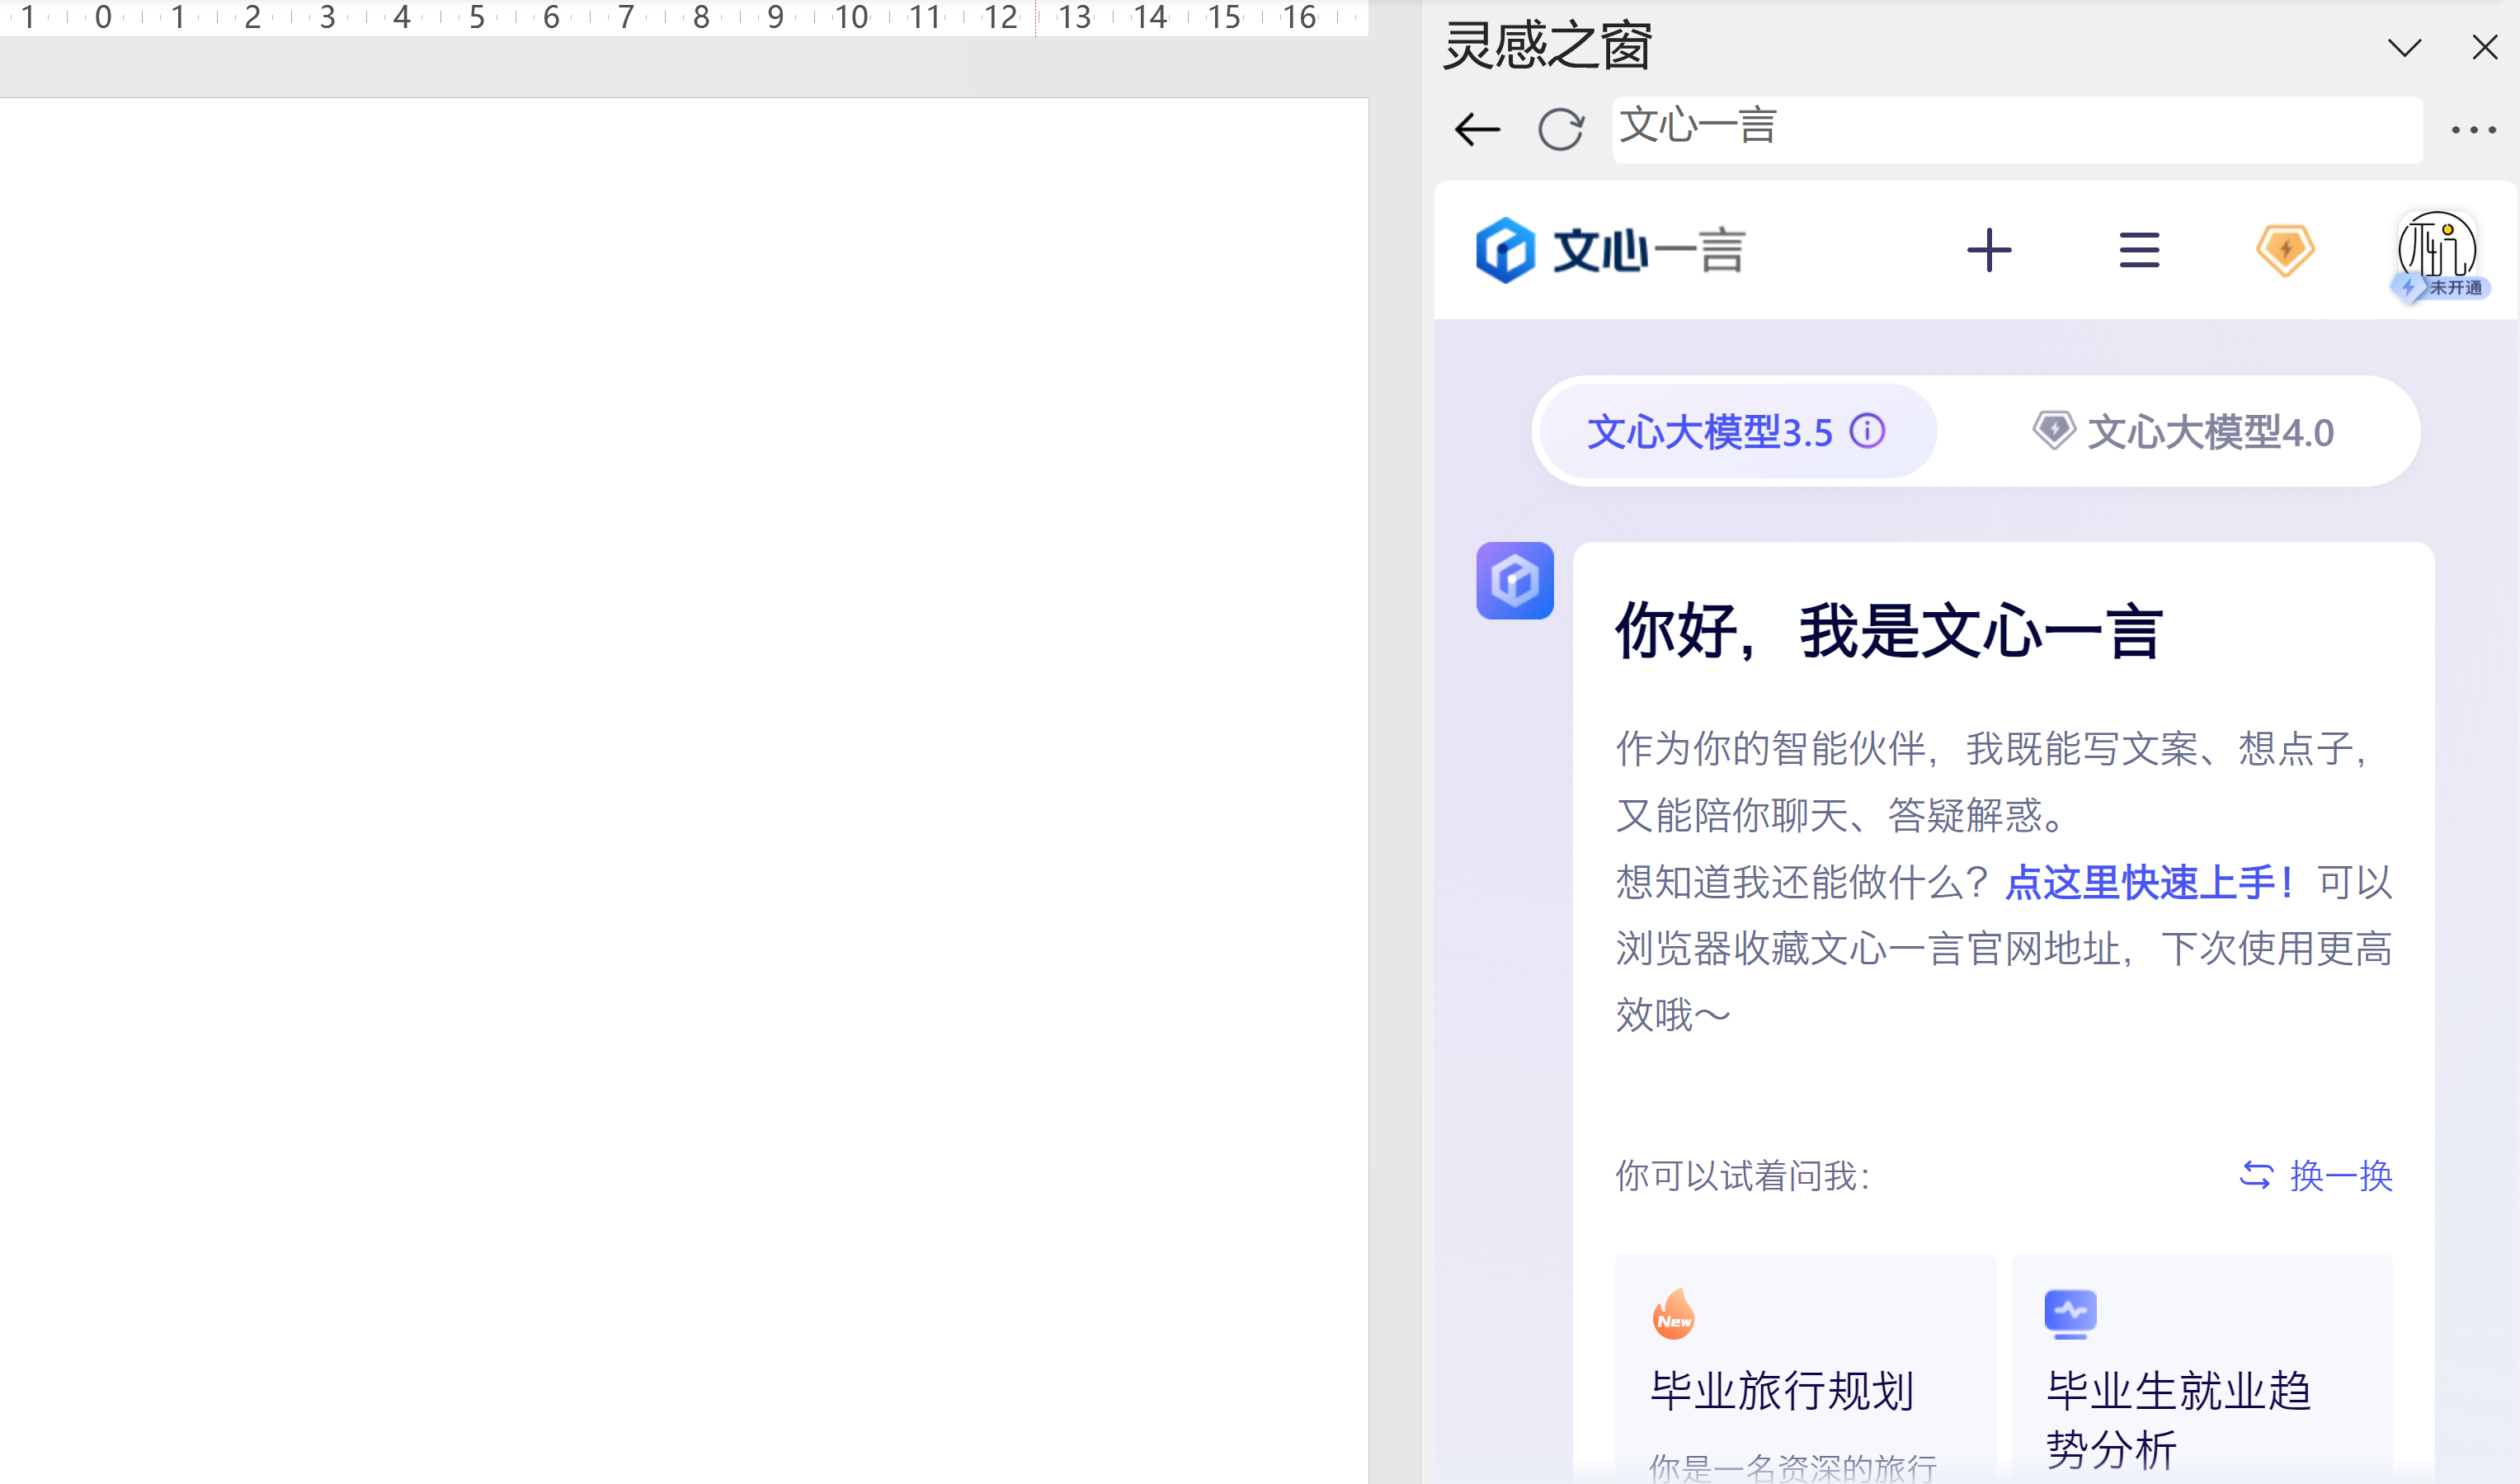Collapse 灵感之窗 panel with chevron arrow
2520x1484 pixels.
(x=2404, y=47)
